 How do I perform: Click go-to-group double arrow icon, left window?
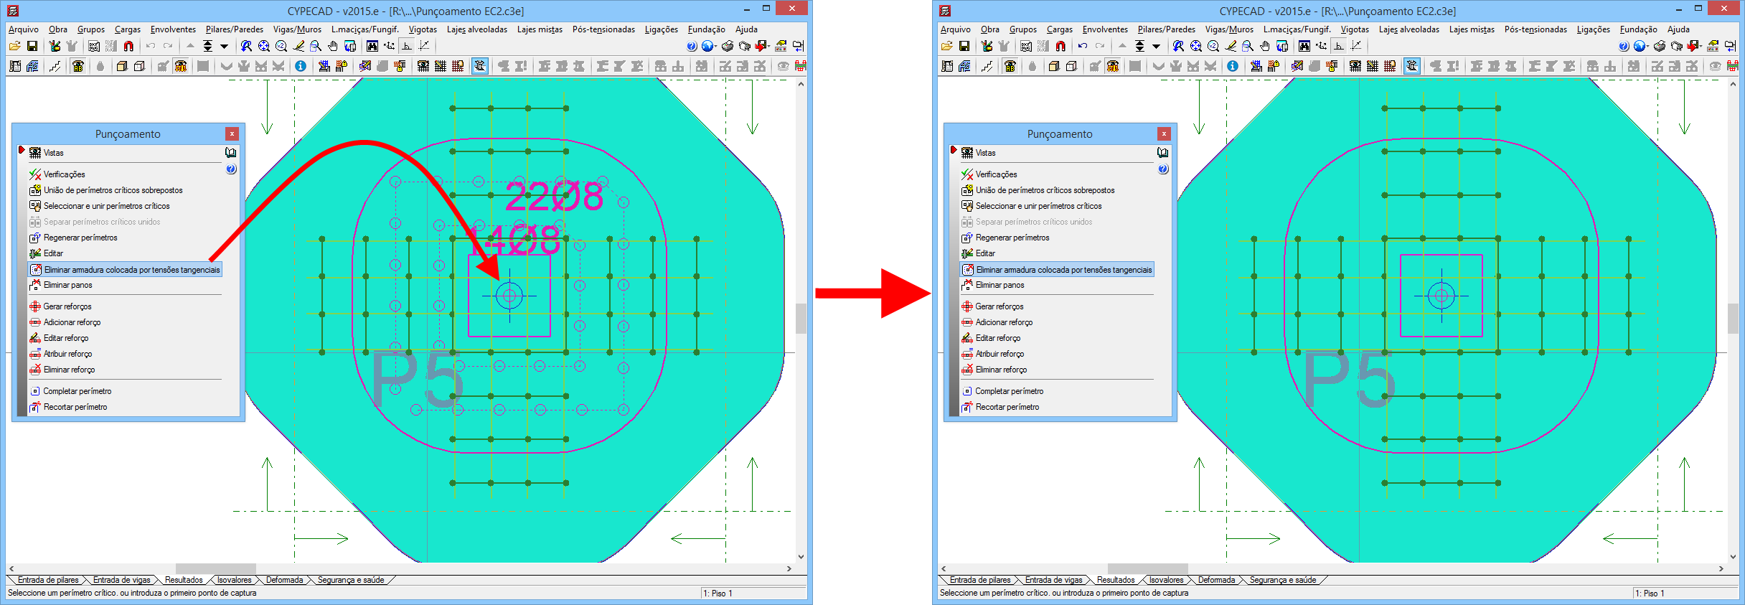[x=207, y=46]
